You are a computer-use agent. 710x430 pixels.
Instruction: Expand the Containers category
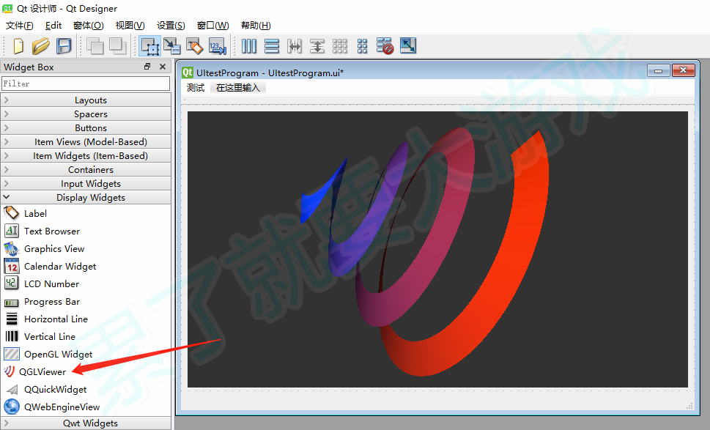(x=90, y=169)
